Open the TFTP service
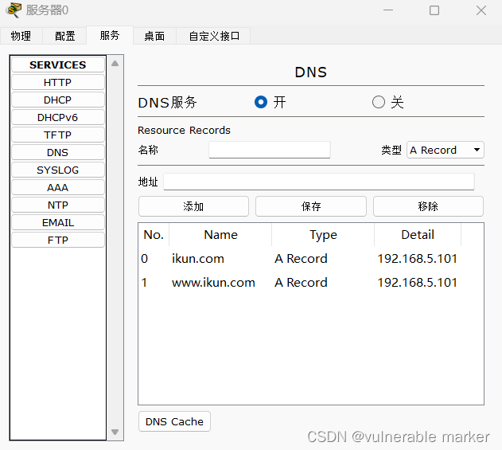 point(58,135)
